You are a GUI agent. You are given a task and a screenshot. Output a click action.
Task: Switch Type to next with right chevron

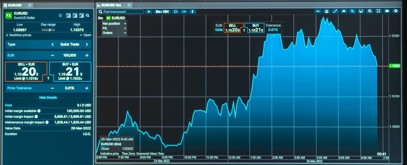click(87, 44)
